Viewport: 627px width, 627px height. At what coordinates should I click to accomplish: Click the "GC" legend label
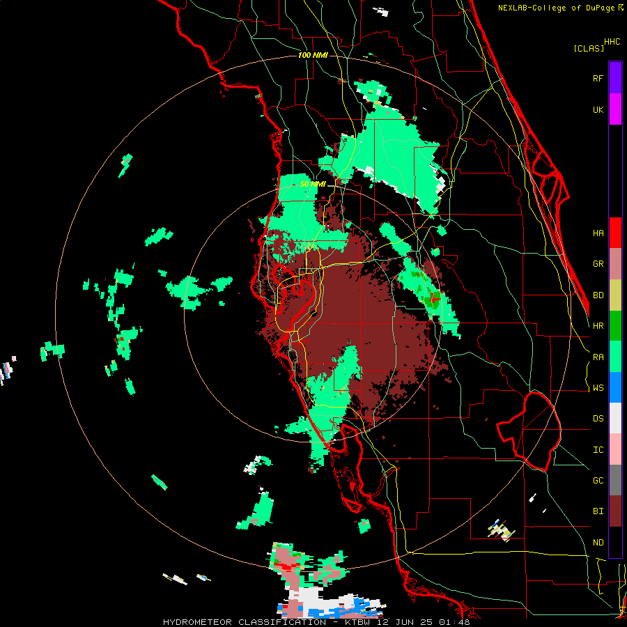pos(598,481)
